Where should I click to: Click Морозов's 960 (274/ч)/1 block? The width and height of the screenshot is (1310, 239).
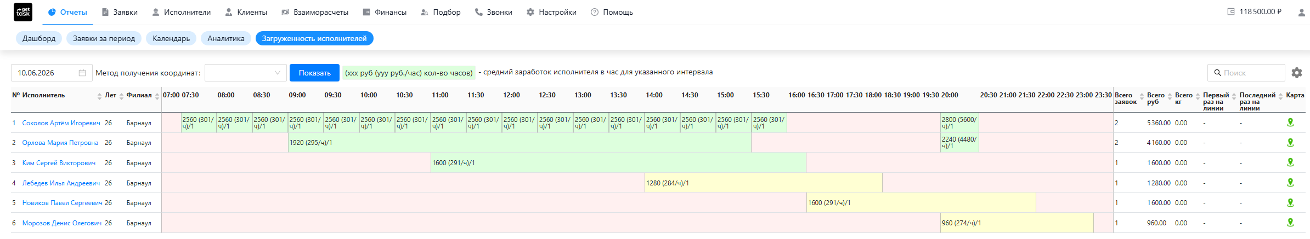(1017, 223)
